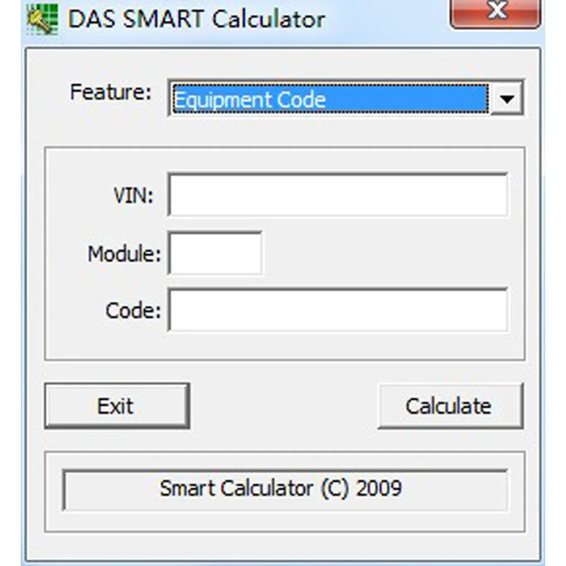Focus the VIN input field
The image size is (566, 566).
coord(338,195)
